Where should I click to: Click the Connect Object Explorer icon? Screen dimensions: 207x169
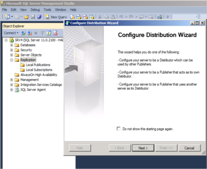coord(23,33)
